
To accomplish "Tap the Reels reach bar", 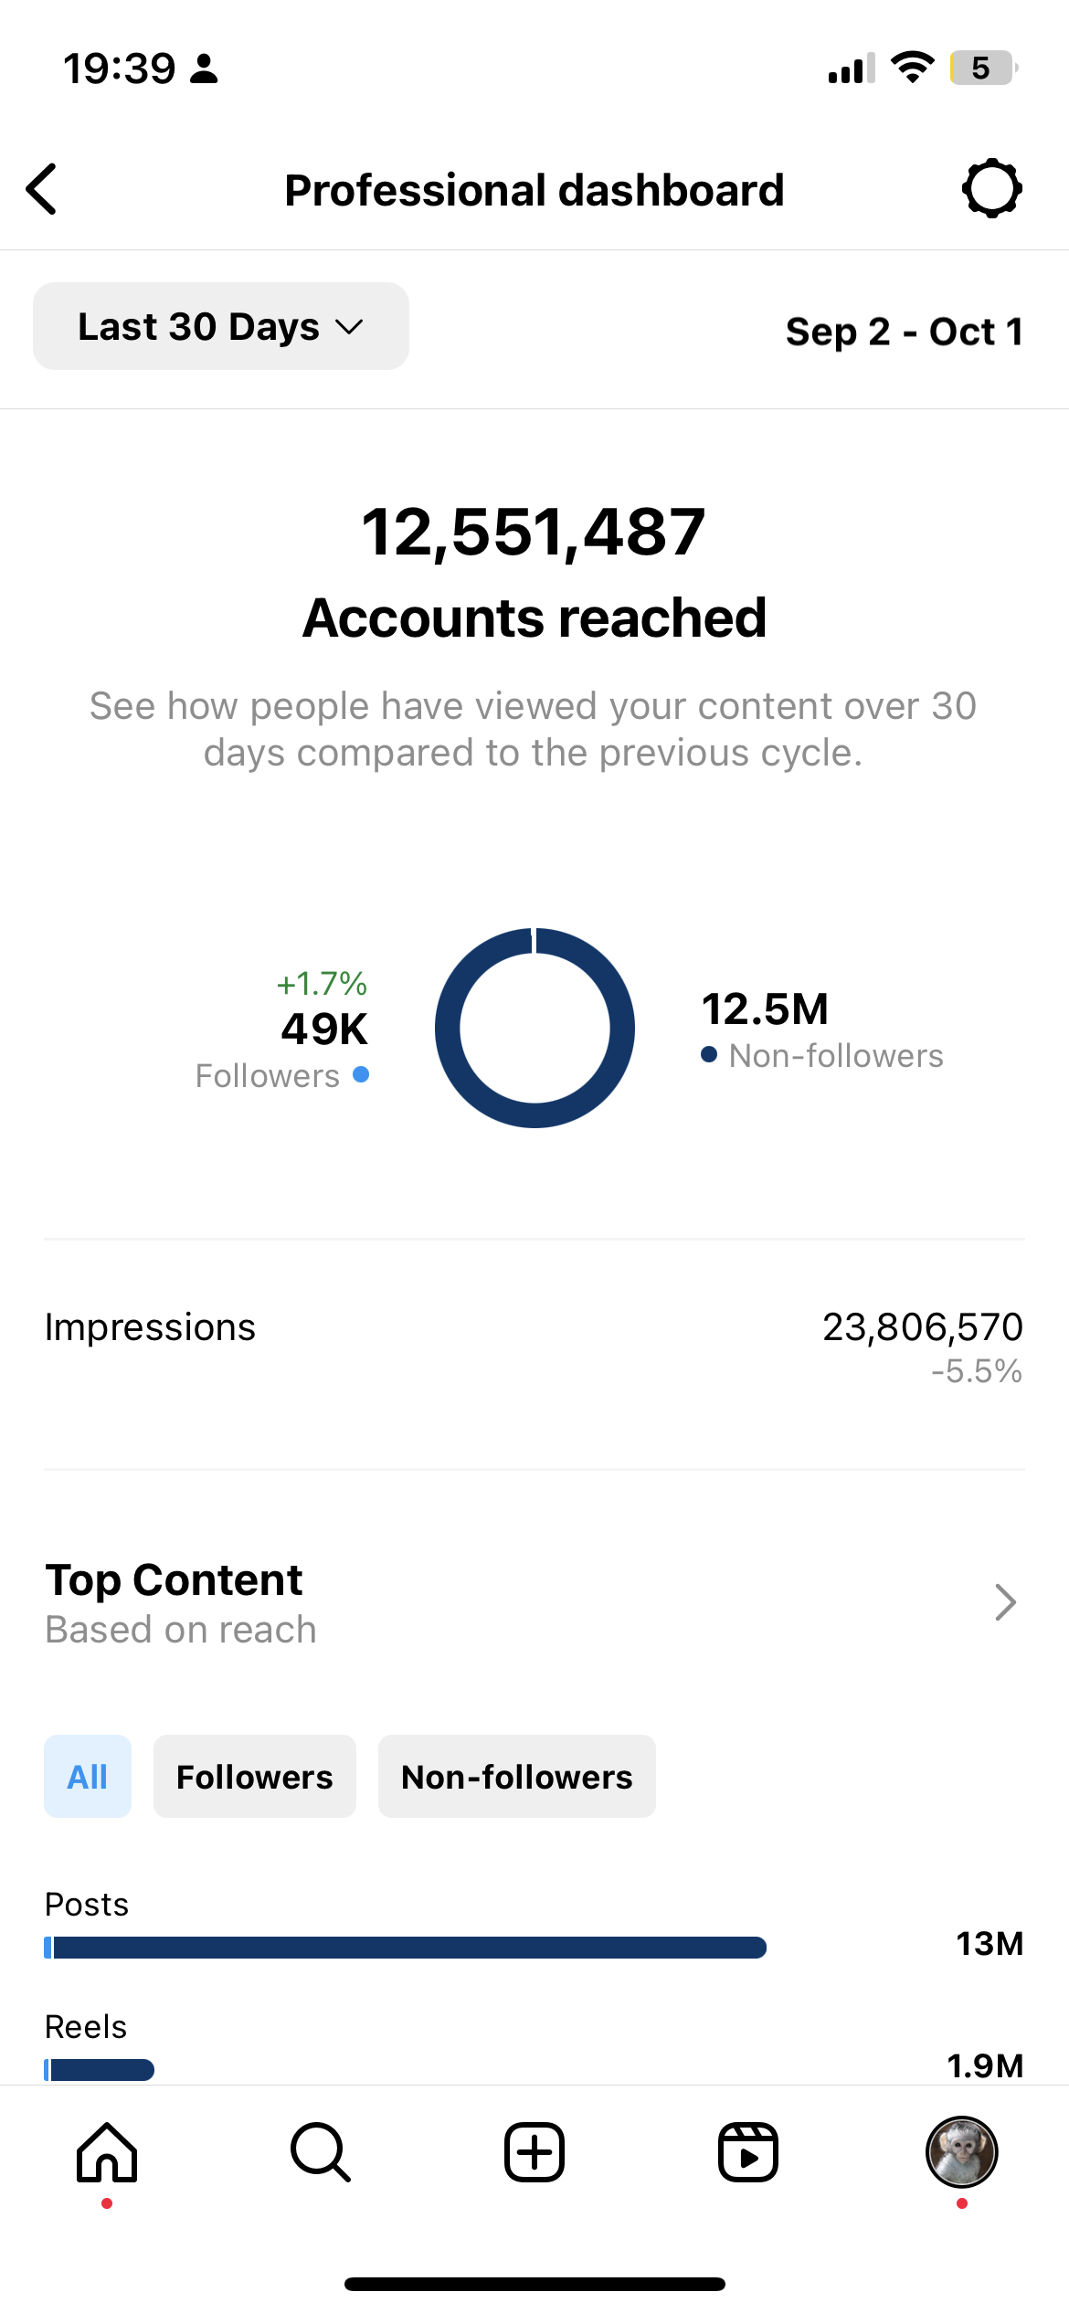I will point(99,2070).
